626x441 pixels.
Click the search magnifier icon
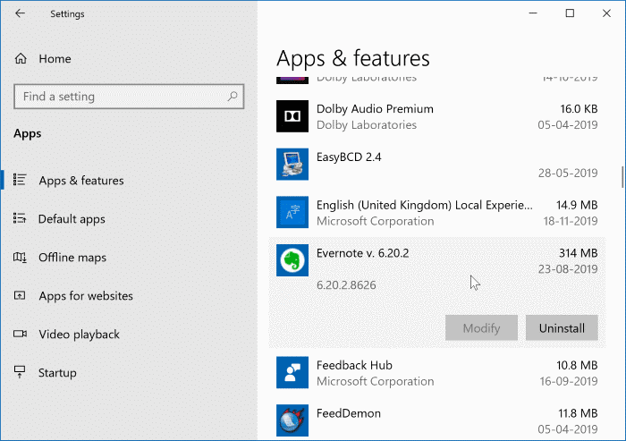point(233,97)
